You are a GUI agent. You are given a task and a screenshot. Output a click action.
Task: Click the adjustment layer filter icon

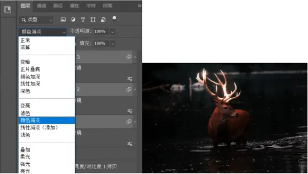tap(73, 20)
